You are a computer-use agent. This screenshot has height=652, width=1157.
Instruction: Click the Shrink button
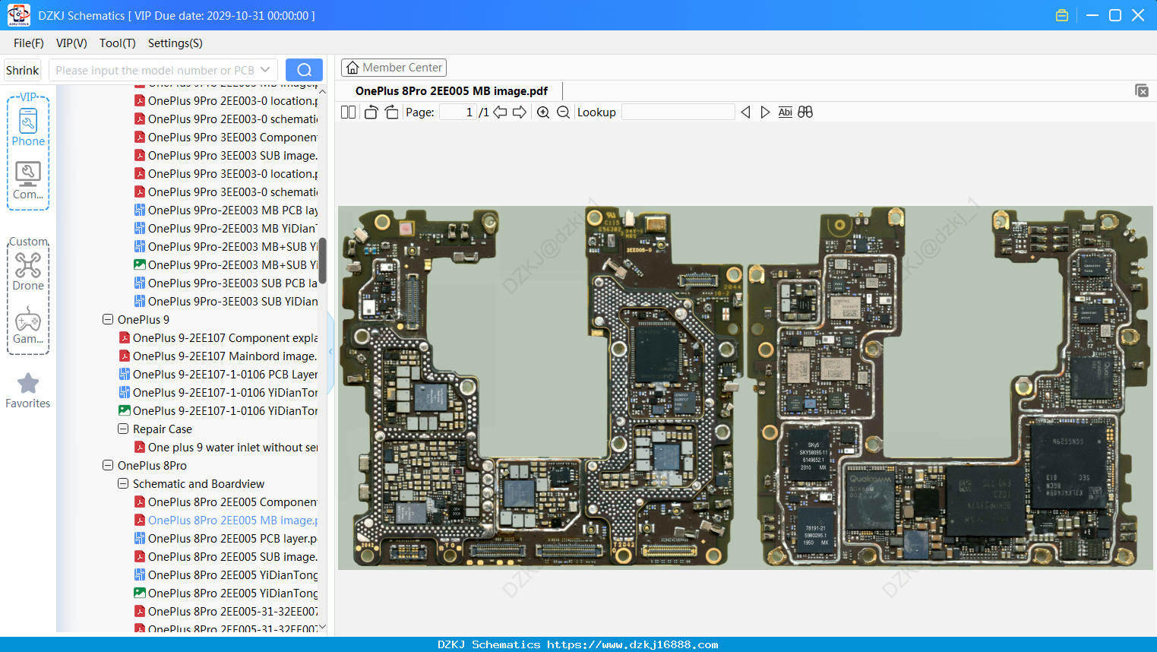[23, 70]
